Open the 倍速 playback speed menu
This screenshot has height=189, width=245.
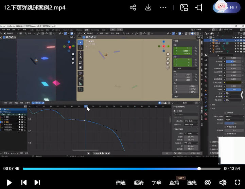click(x=121, y=183)
